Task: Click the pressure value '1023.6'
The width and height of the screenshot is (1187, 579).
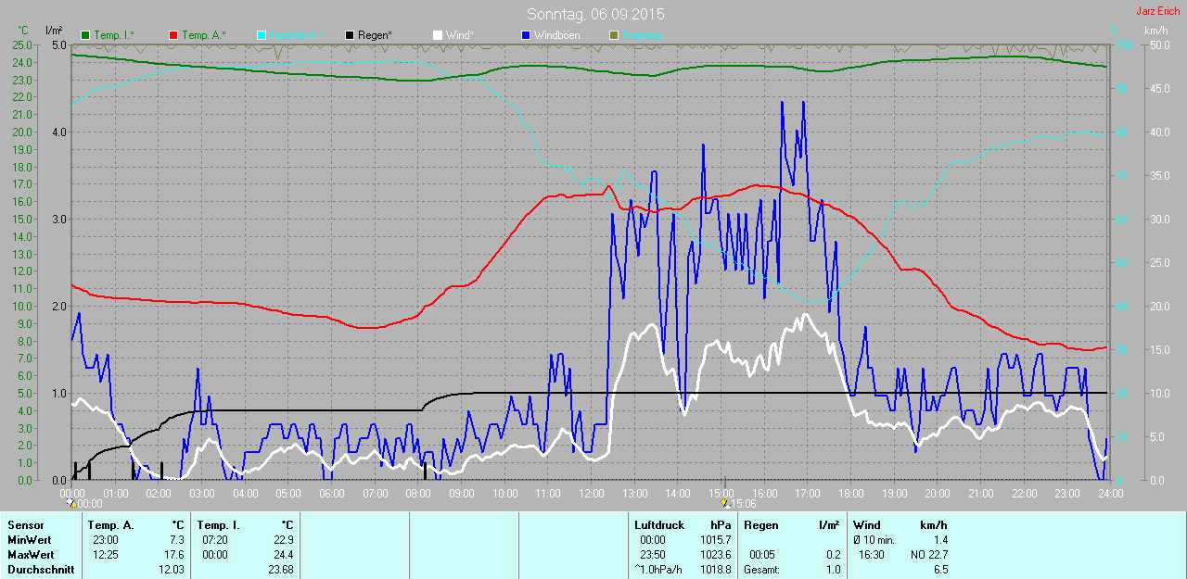Action: (715, 554)
